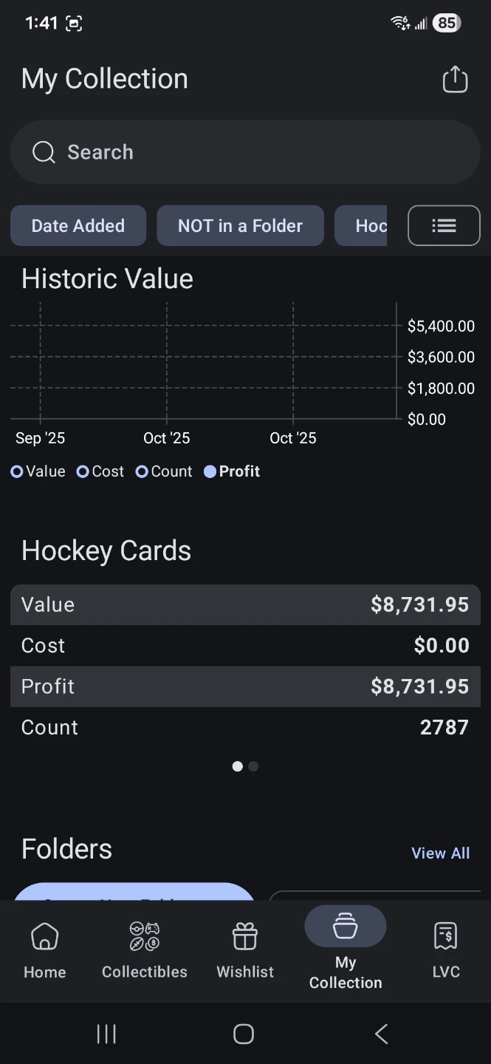Type in the Search field
The height and width of the screenshot is (1064, 491).
click(x=258, y=152)
